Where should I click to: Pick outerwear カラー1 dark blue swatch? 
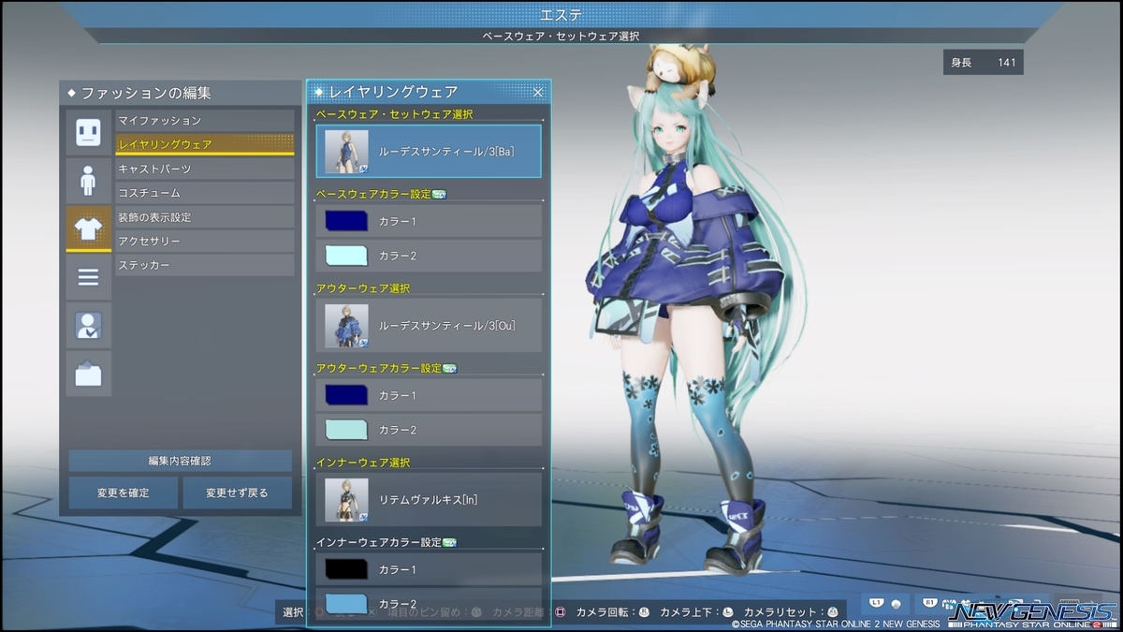[346, 395]
